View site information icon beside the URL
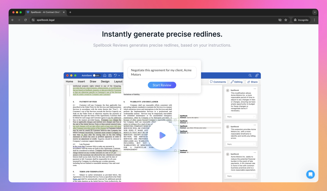 pos(33,20)
